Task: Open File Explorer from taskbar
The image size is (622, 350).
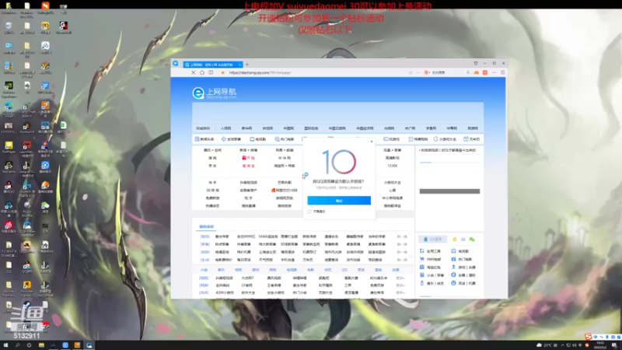Action: point(41,345)
